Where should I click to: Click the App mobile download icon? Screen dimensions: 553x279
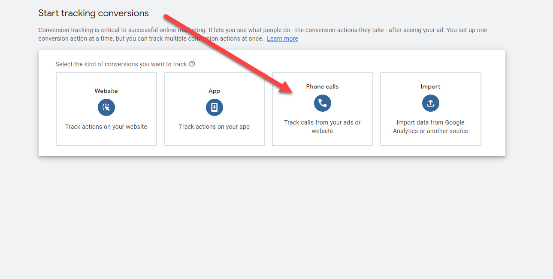[214, 107]
